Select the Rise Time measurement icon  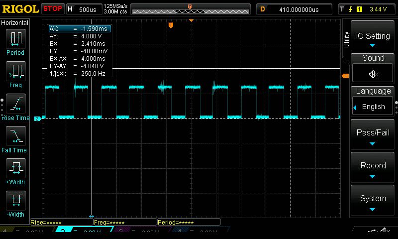(16, 104)
